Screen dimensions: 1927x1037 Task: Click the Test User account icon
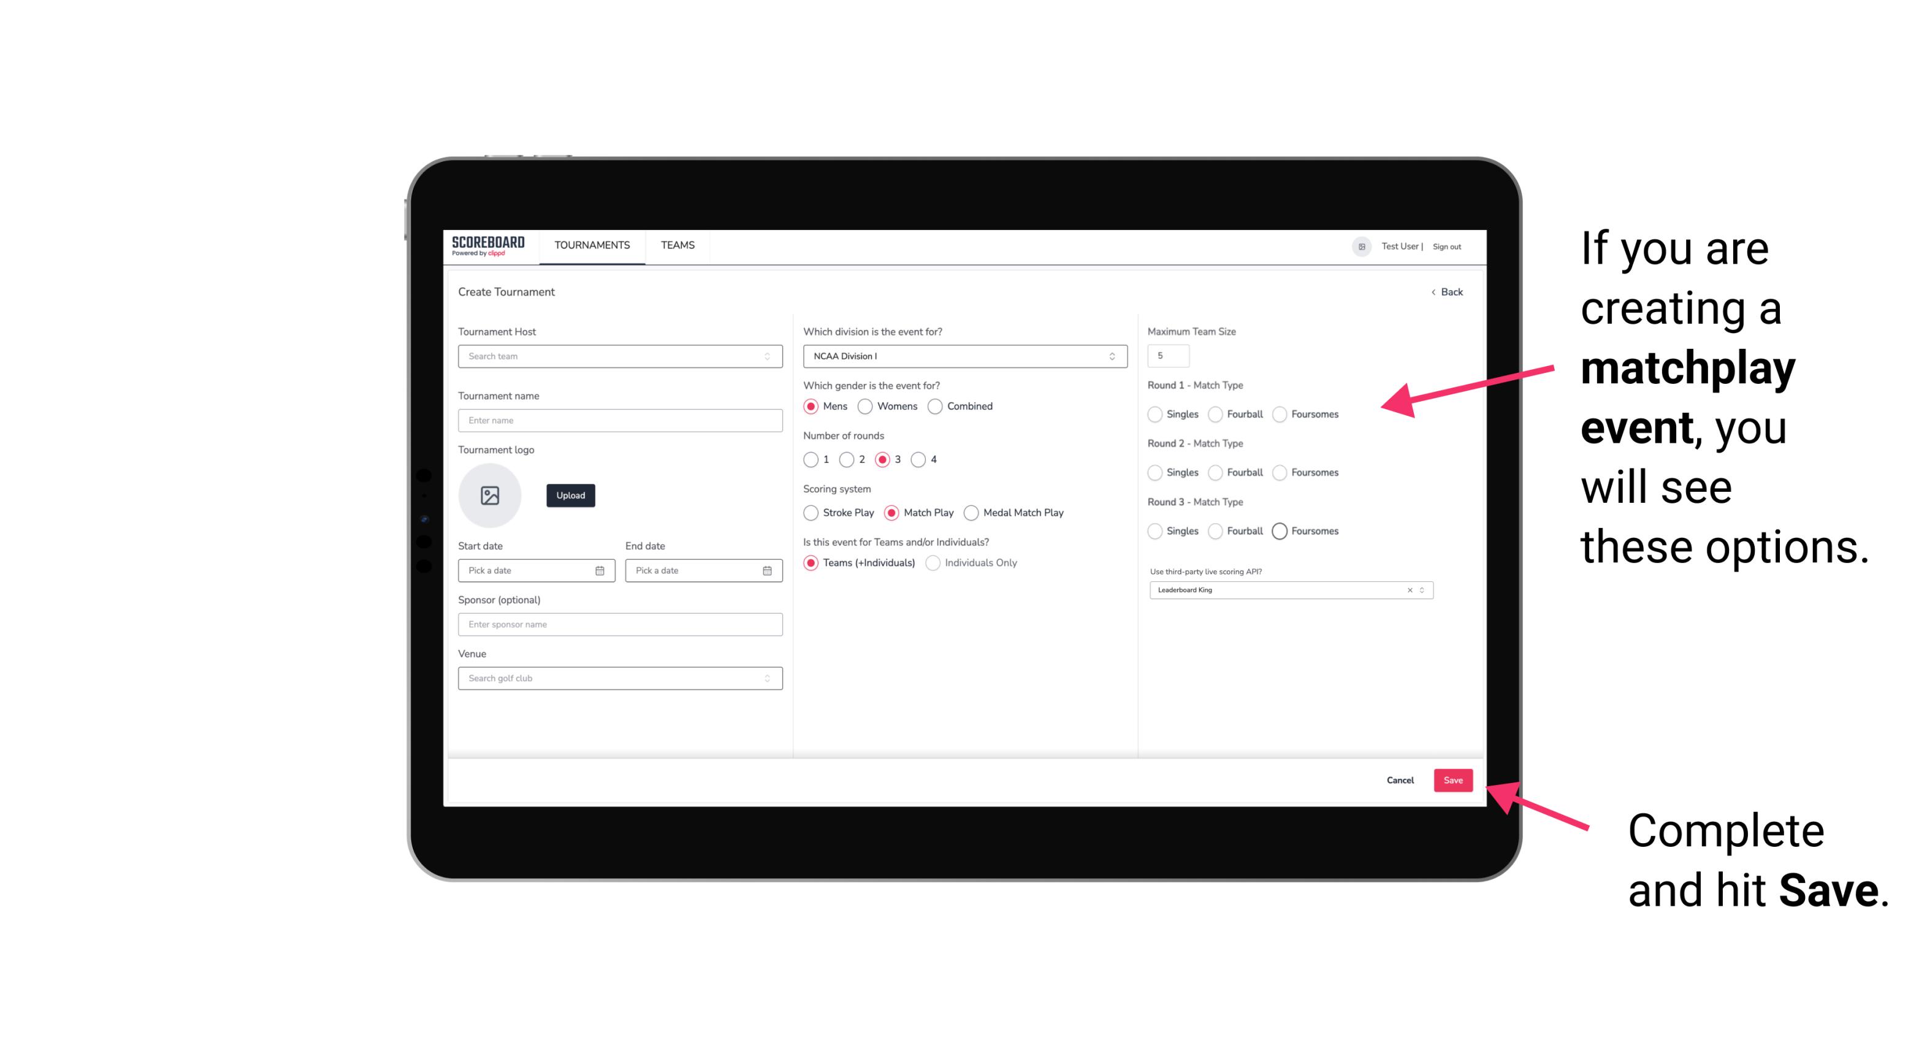coord(1357,245)
